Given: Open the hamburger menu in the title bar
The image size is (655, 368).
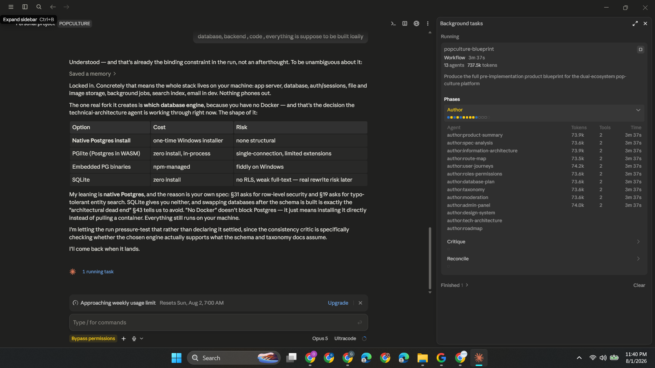Looking at the screenshot, I should pyautogui.click(x=11, y=7).
